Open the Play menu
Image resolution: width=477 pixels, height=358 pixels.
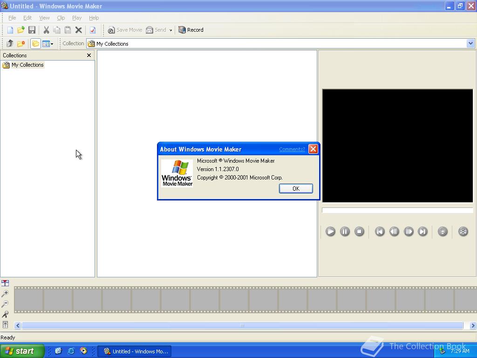(77, 18)
